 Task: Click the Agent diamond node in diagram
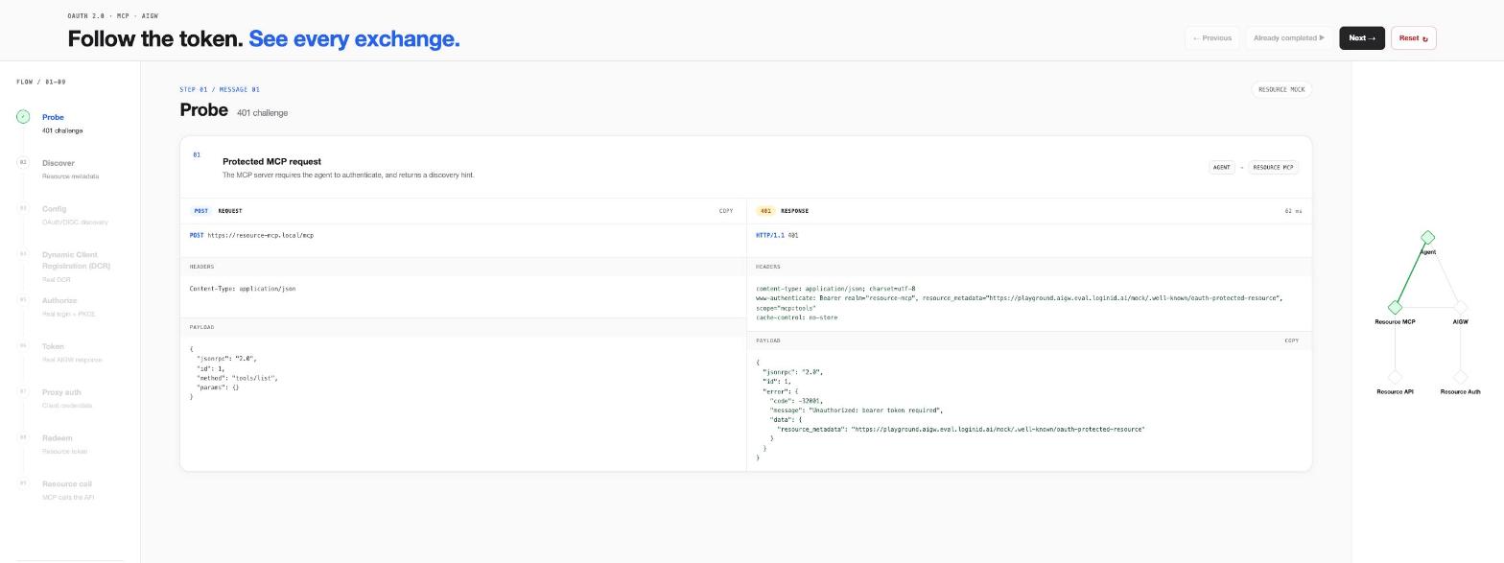click(1427, 237)
